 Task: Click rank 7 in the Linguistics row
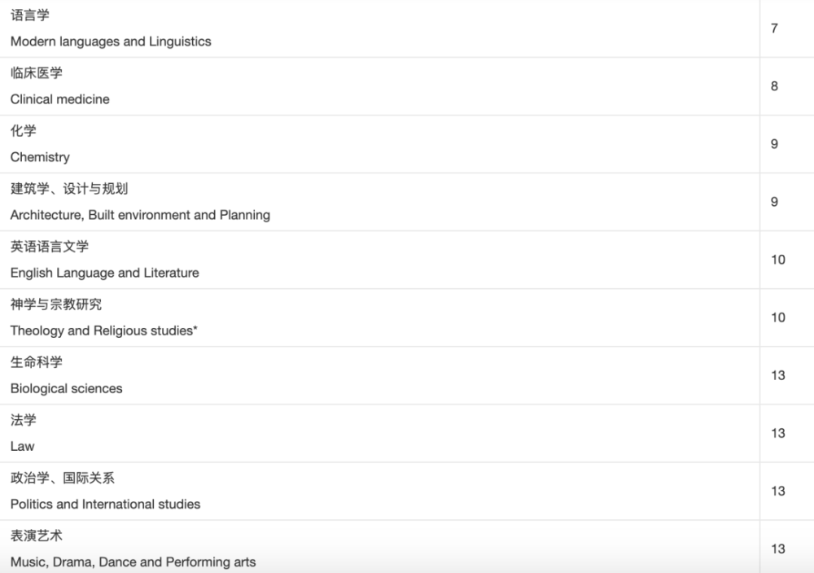(774, 28)
